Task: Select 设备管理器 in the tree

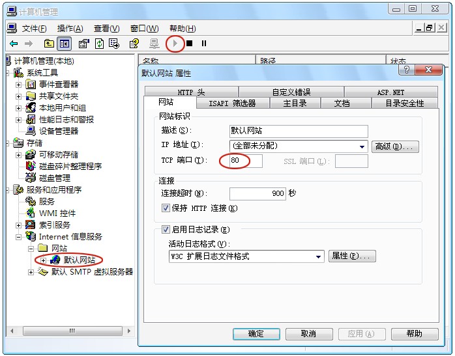Action: pos(59,131)
